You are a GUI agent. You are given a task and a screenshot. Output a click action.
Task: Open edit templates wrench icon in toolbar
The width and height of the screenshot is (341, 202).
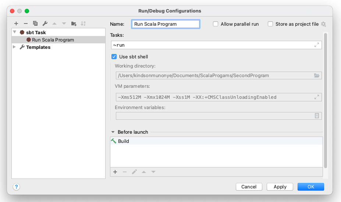(x=45, y=24)
